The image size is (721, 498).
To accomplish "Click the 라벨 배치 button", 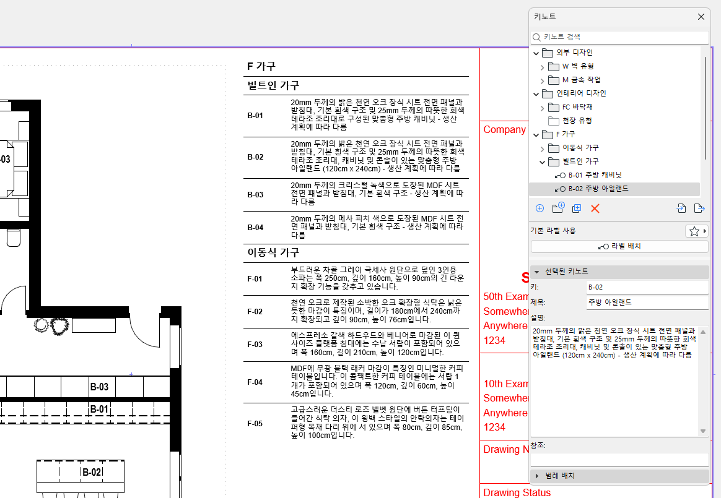I will (619, 246).
